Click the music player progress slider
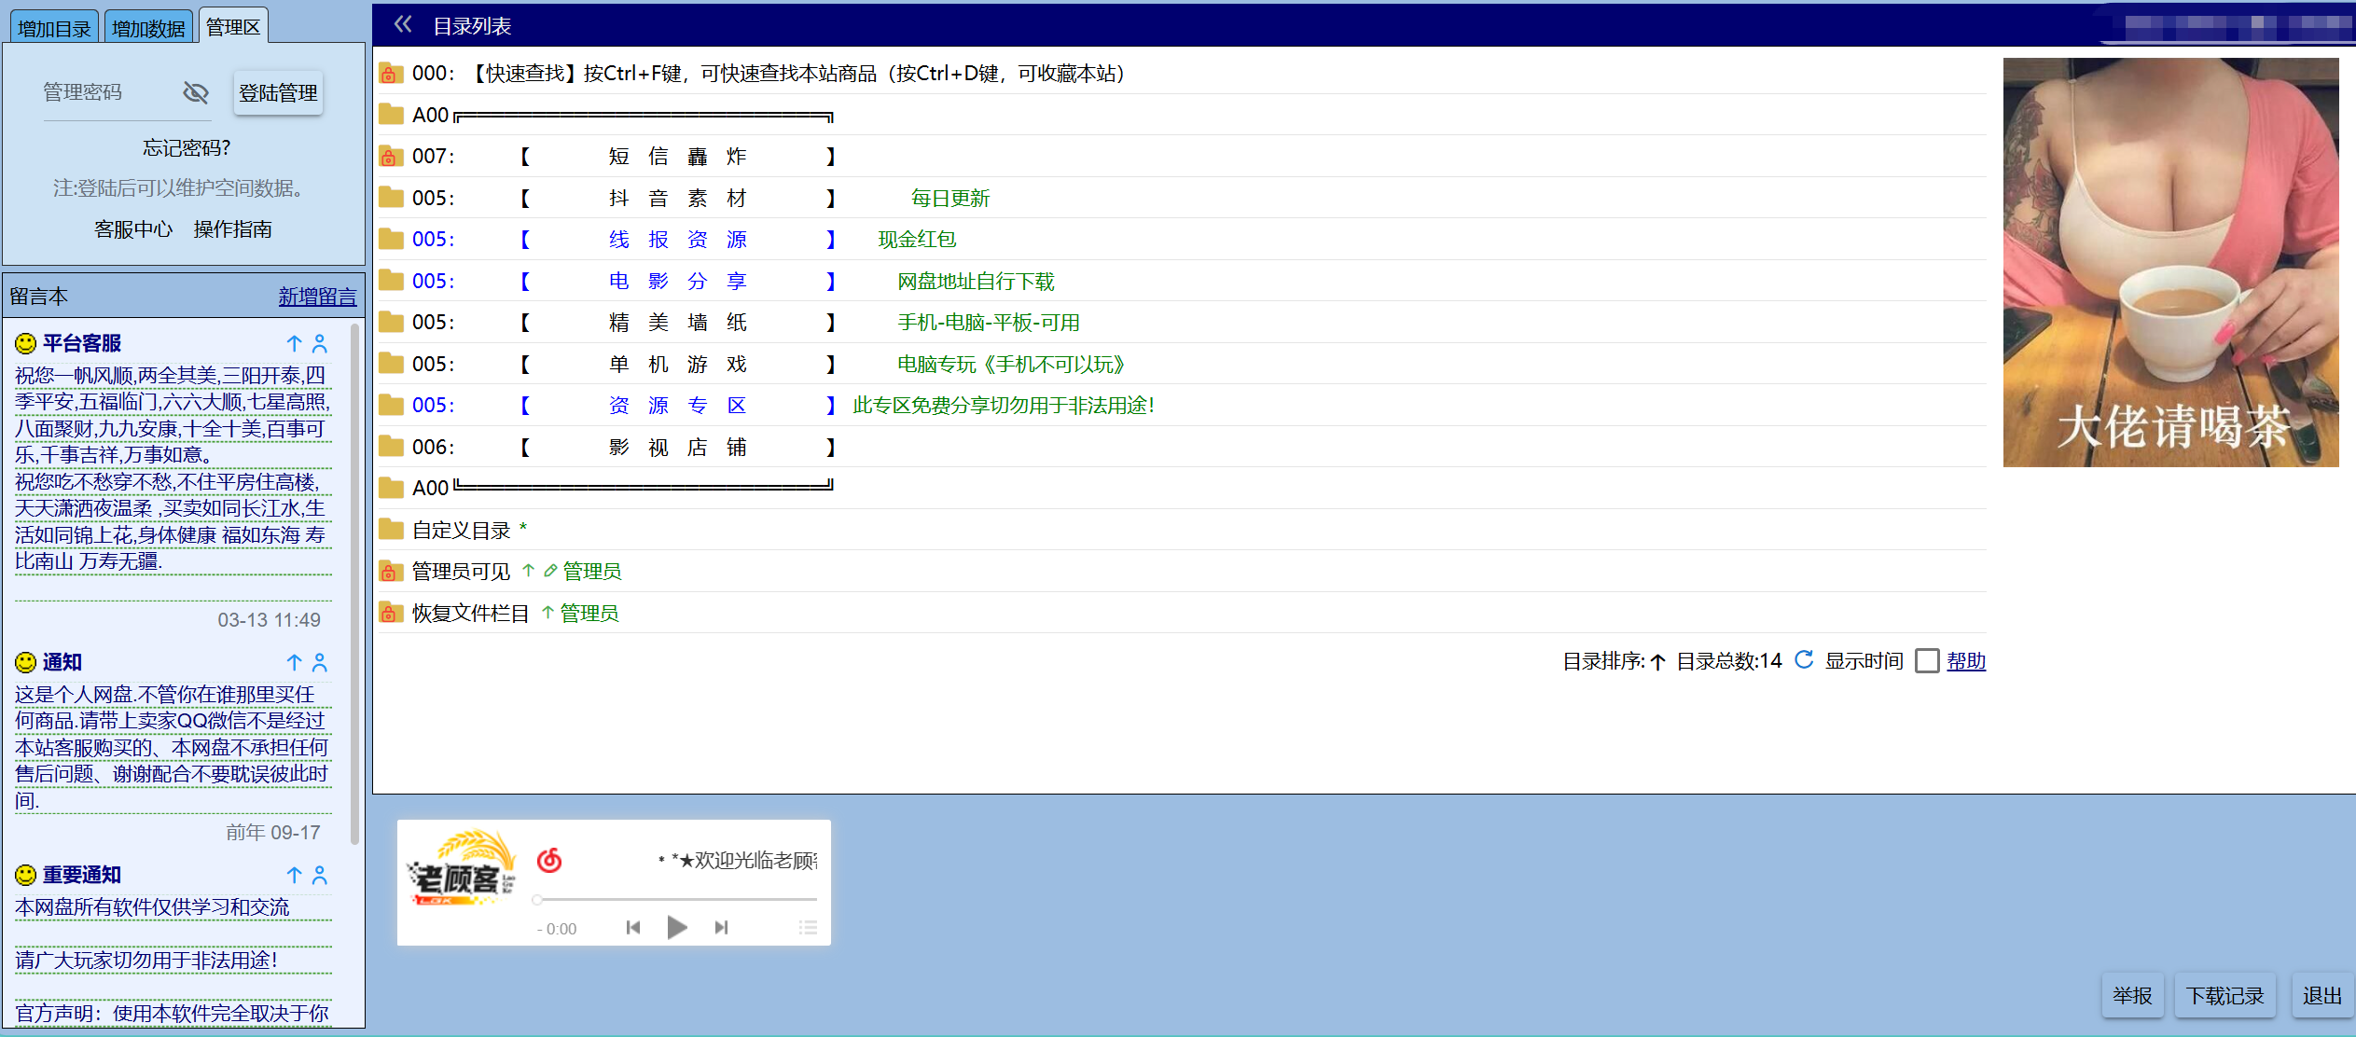This screenshot has width=2356, height=1037. [676, 900]
